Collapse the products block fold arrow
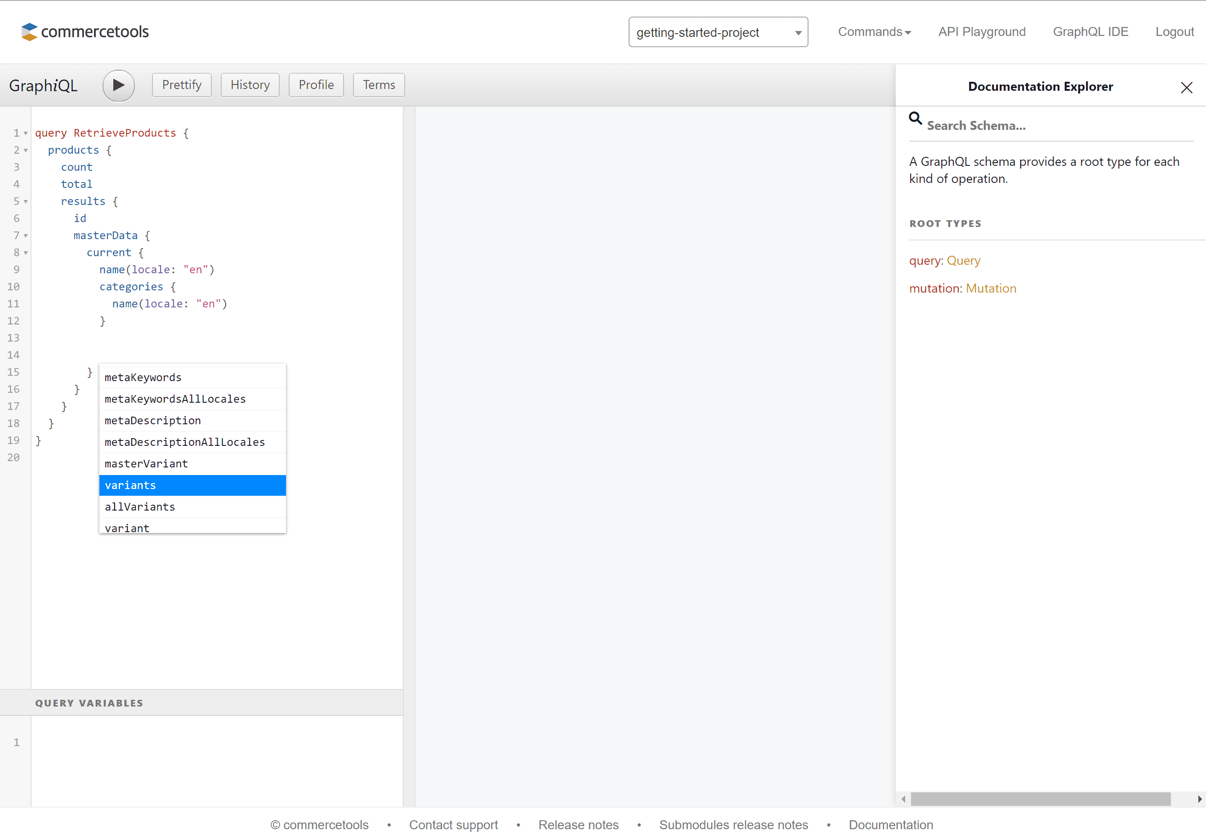1206x840 pixels. point(26,151)
